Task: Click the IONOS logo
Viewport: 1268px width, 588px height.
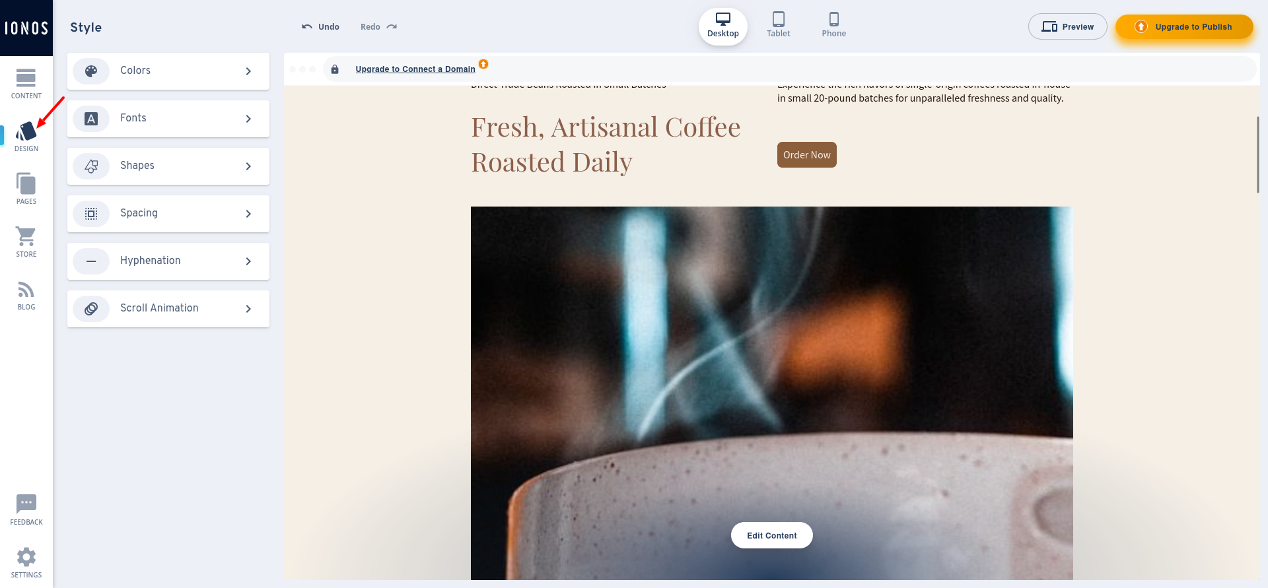Action: [x=26, y=28]
